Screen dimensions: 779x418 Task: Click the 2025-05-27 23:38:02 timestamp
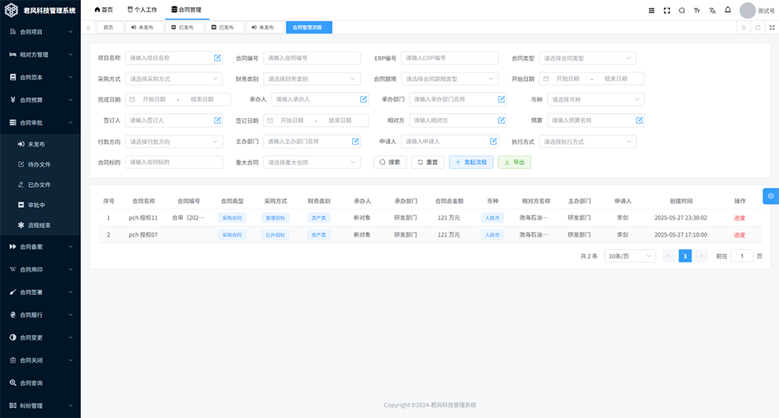pyautogui.click(x=681, y=218)
